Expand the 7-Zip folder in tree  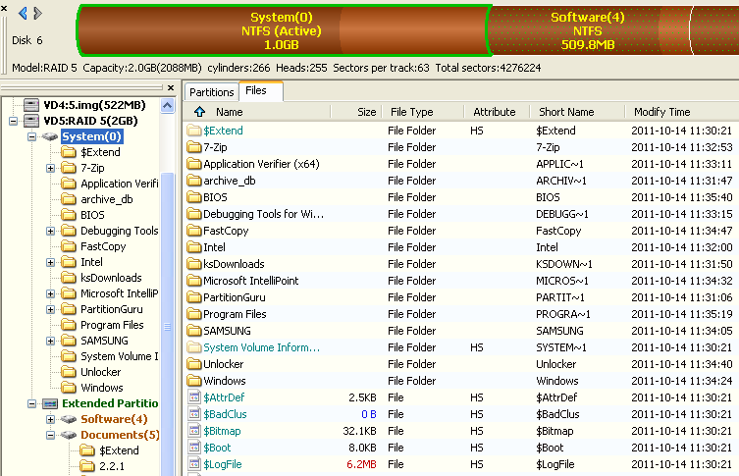pos(50,168)
